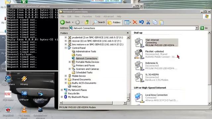Screen dimensions: 212x119
Task: Go up one folder level icon
Action: coord(87,22)
